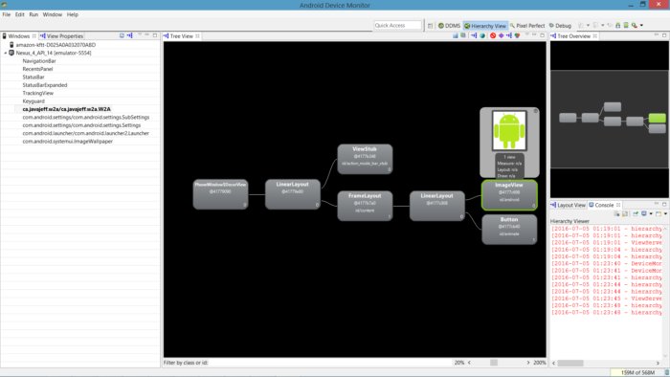Select ca.javajeff.w2a/ca.javajeff.W2A window
This screenshot has height=377, width=670.
click(x=67, y=109)
